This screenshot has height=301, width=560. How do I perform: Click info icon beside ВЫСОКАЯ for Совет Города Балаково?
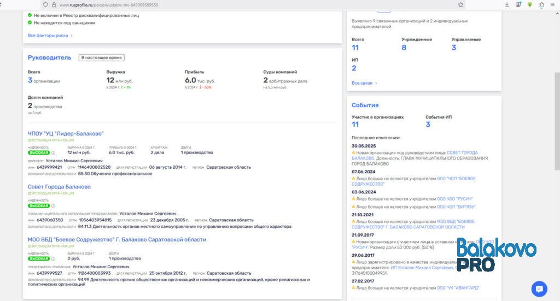click(x=53, y=206)
